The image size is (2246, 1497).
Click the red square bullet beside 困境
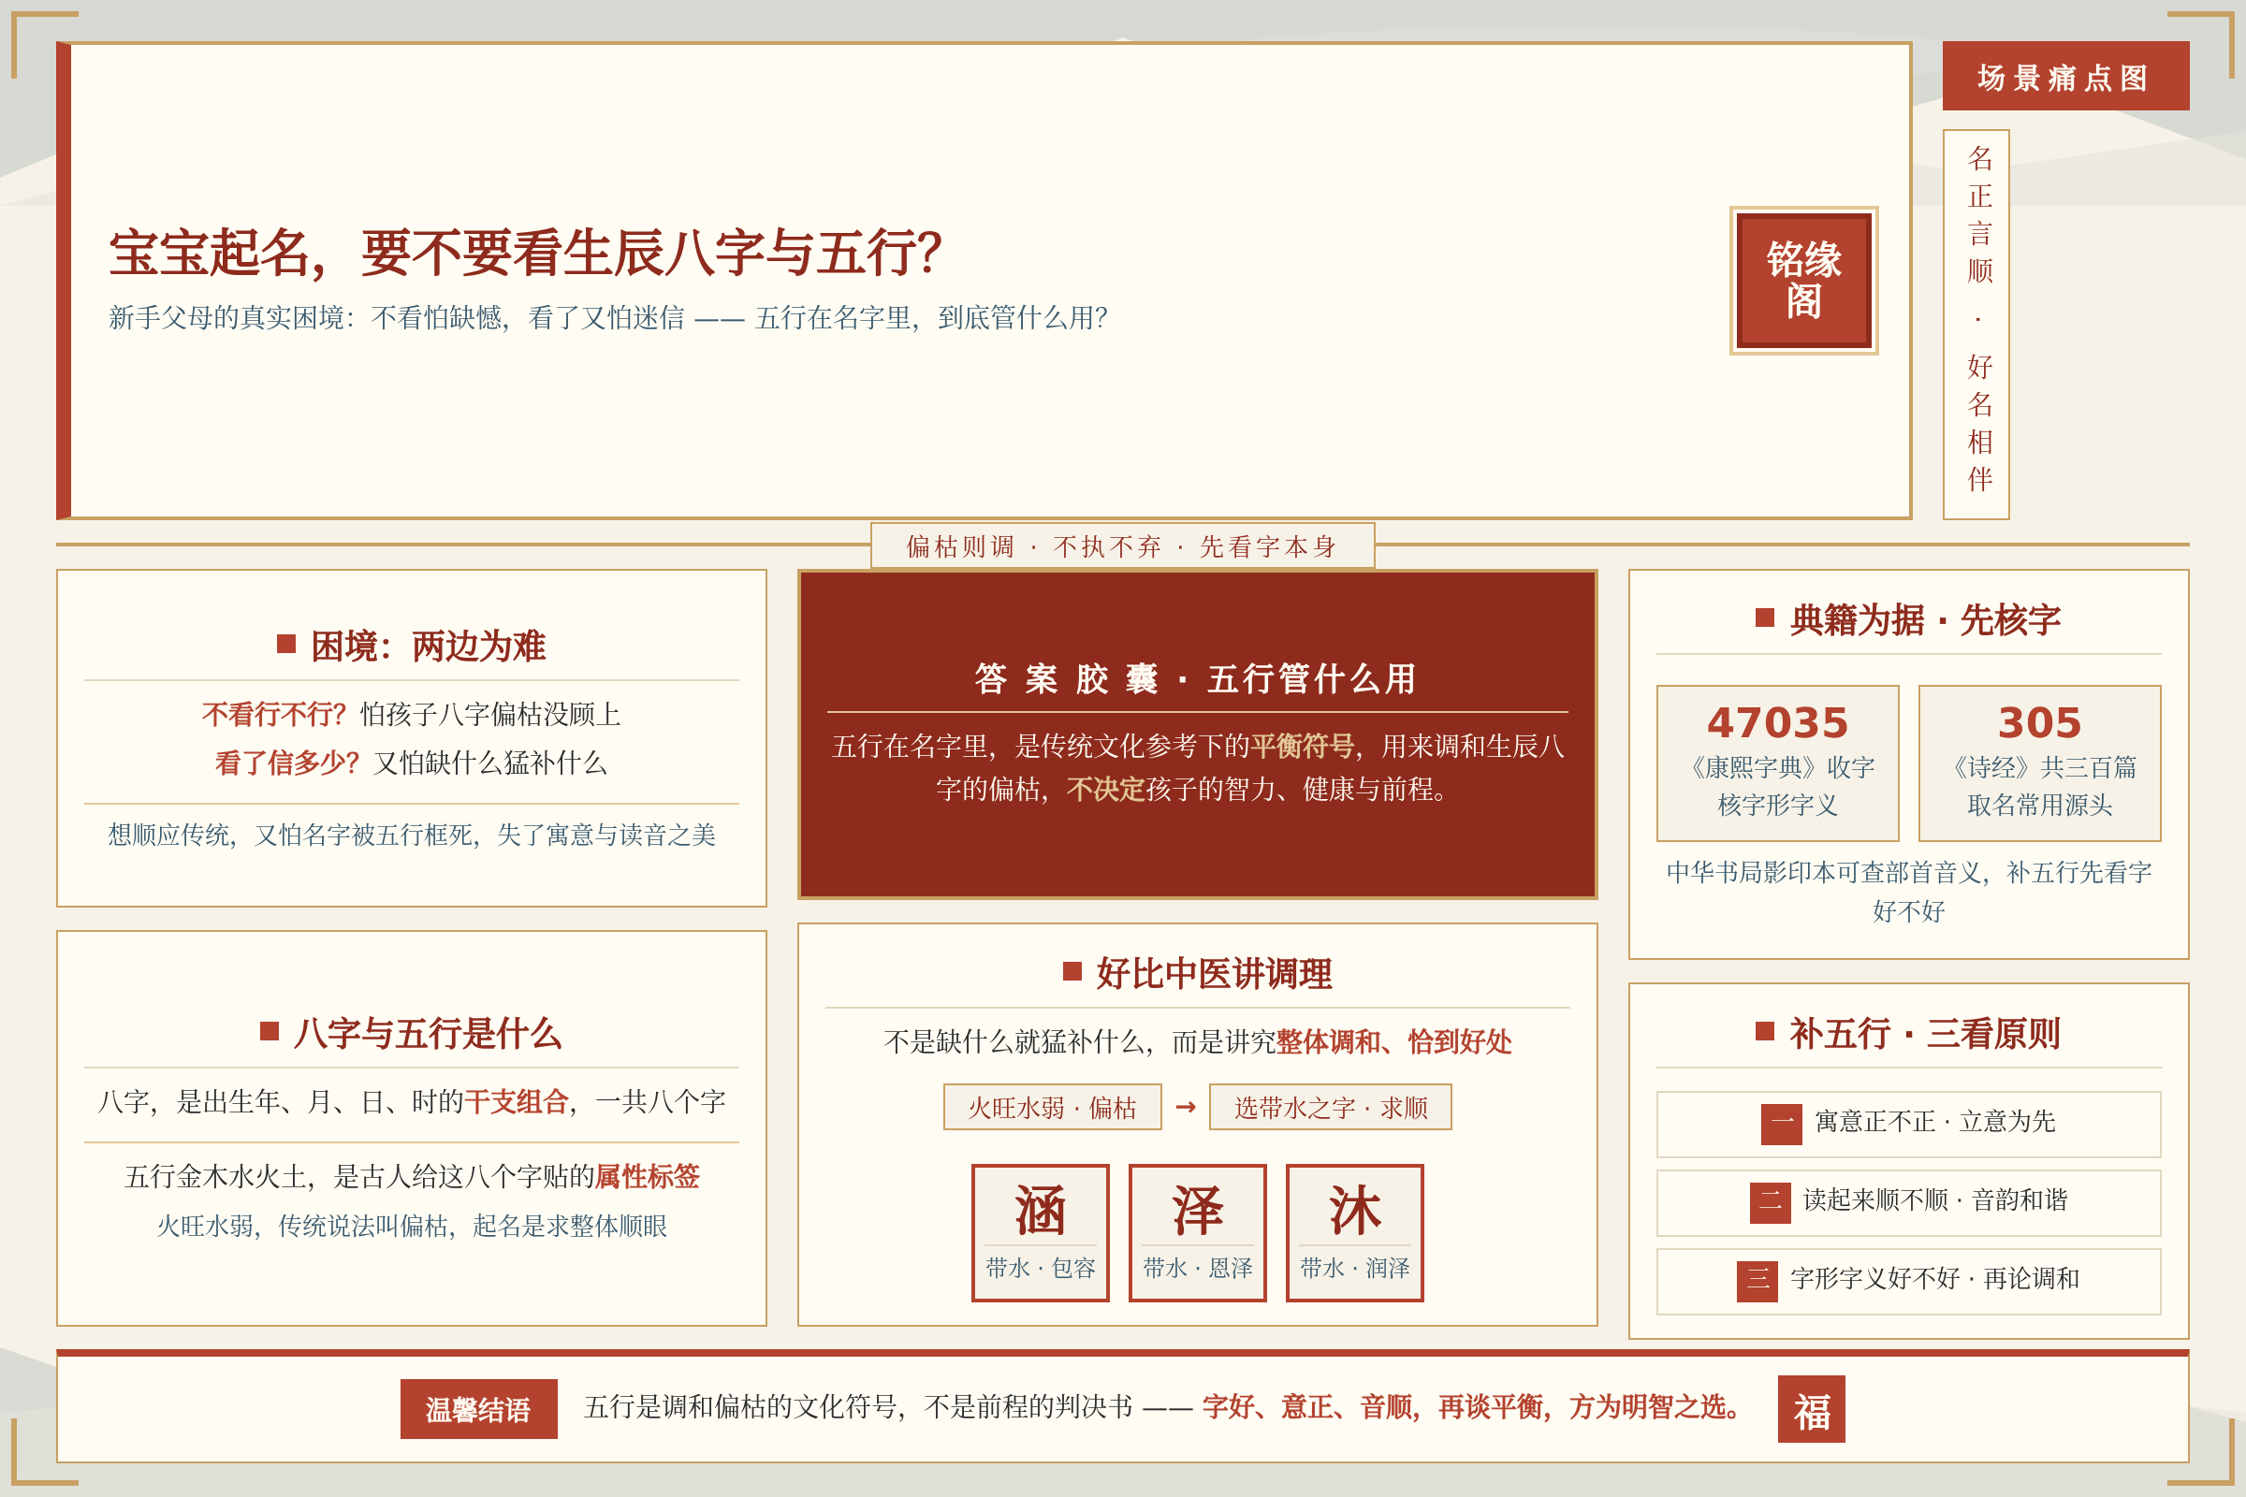[286, 644]
